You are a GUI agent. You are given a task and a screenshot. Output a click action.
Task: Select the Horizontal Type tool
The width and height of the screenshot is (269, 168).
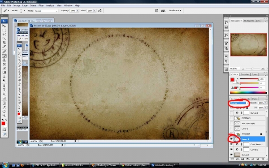[4, 90]
